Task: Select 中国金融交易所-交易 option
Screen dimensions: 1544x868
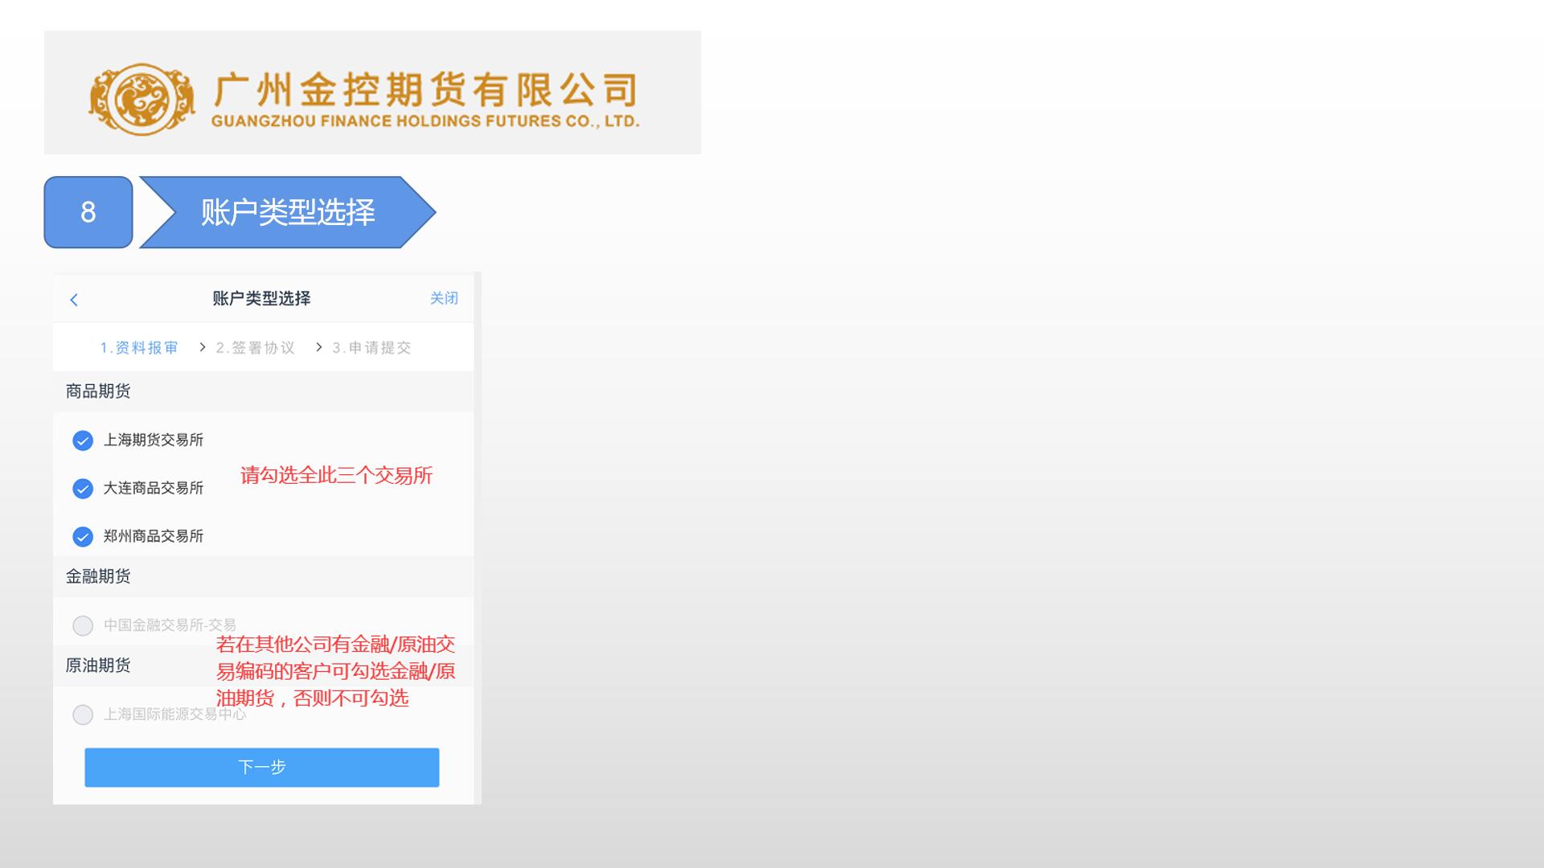Action: pyautogui.click(x=83, y=625)
